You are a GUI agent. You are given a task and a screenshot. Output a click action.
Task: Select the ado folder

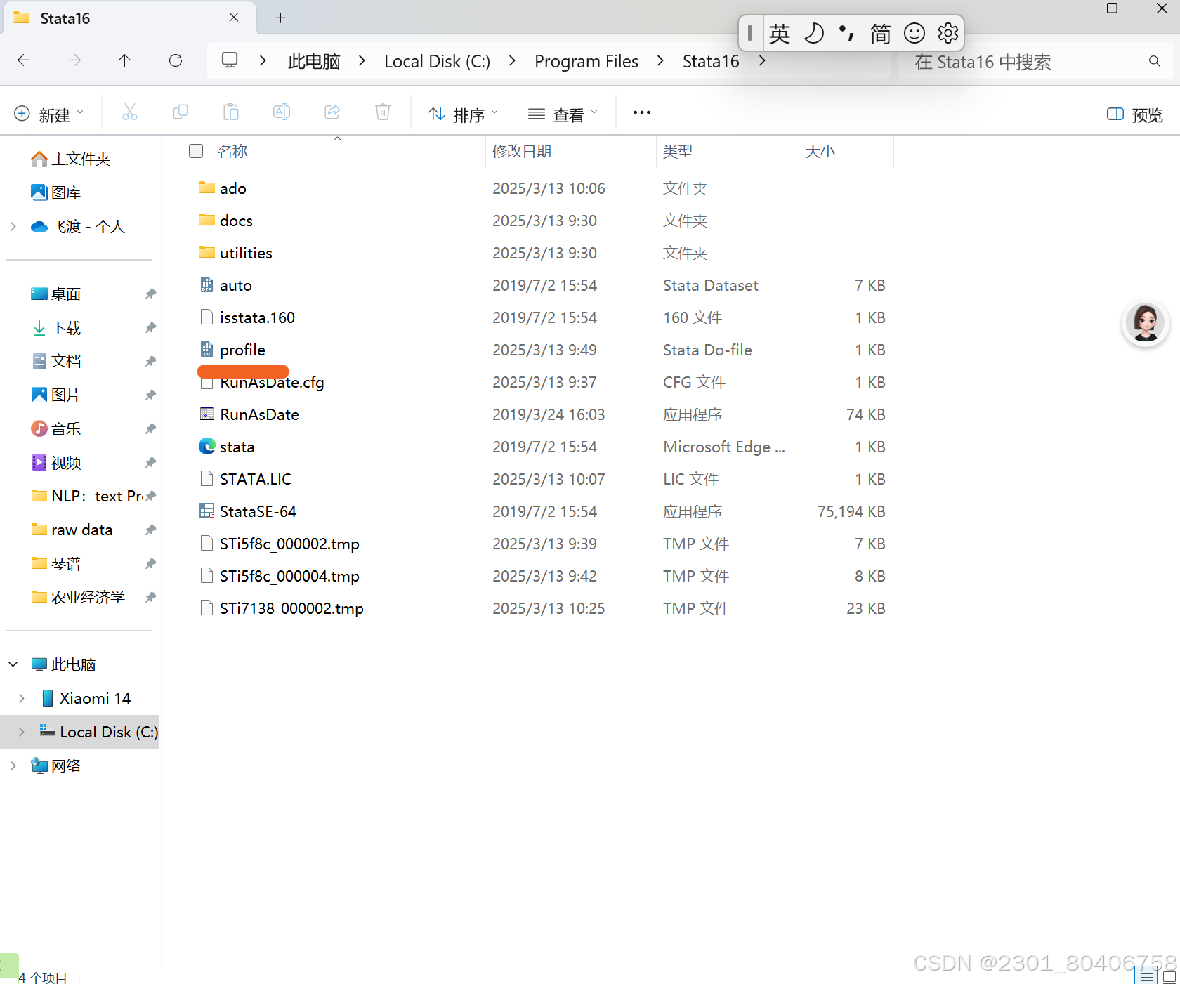coord(223,188)
